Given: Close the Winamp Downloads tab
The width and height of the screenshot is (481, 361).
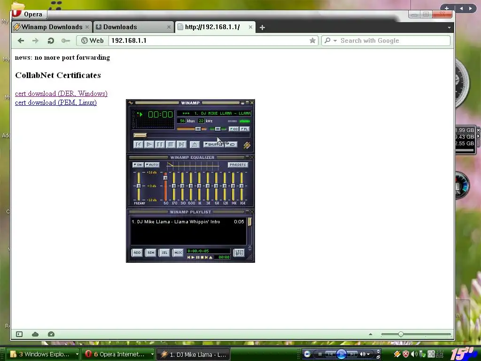Looking at the screenshot, I should point(87,27).
